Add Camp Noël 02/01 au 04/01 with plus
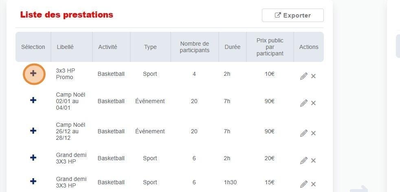 coord(33,100)
